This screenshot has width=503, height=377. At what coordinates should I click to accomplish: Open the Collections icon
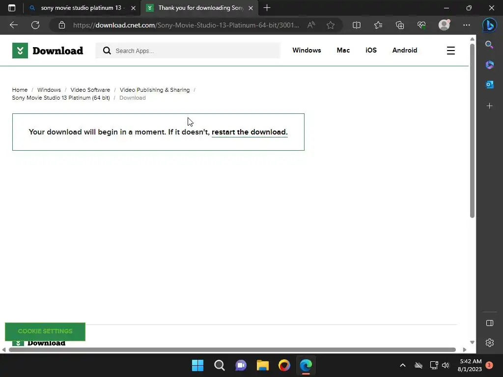[x=400, y=25]
